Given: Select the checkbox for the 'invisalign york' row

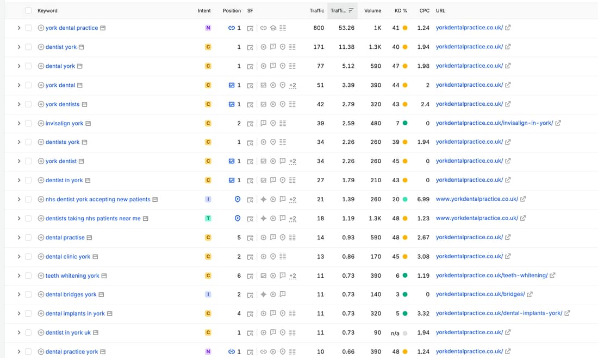Looking at the screenshot, I should pyautogui.click(x=28, y=123).
